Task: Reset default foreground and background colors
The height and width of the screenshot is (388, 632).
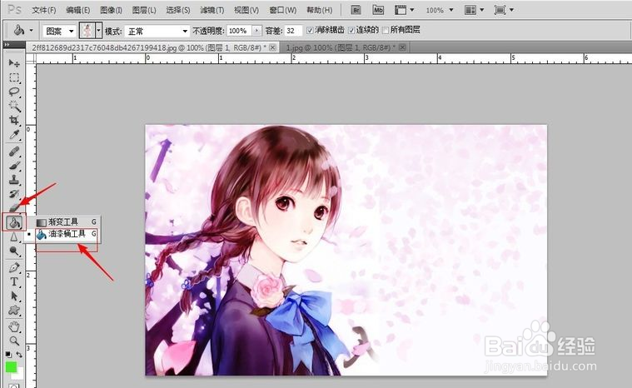Action: click(x=8, y=355)
